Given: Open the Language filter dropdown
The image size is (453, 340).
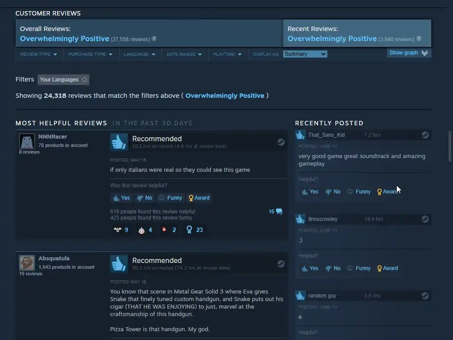Looking at the screenshot, I should coord(140,54).
